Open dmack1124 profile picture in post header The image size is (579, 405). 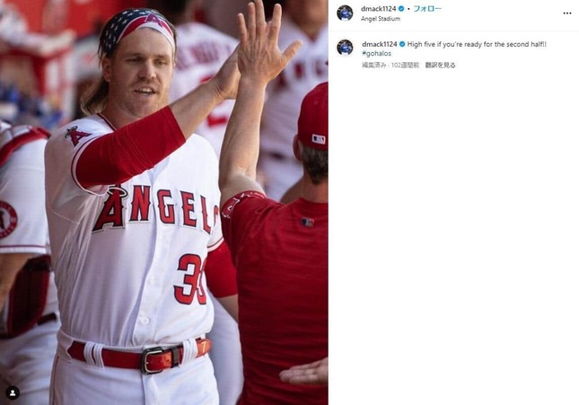[345, 13]
